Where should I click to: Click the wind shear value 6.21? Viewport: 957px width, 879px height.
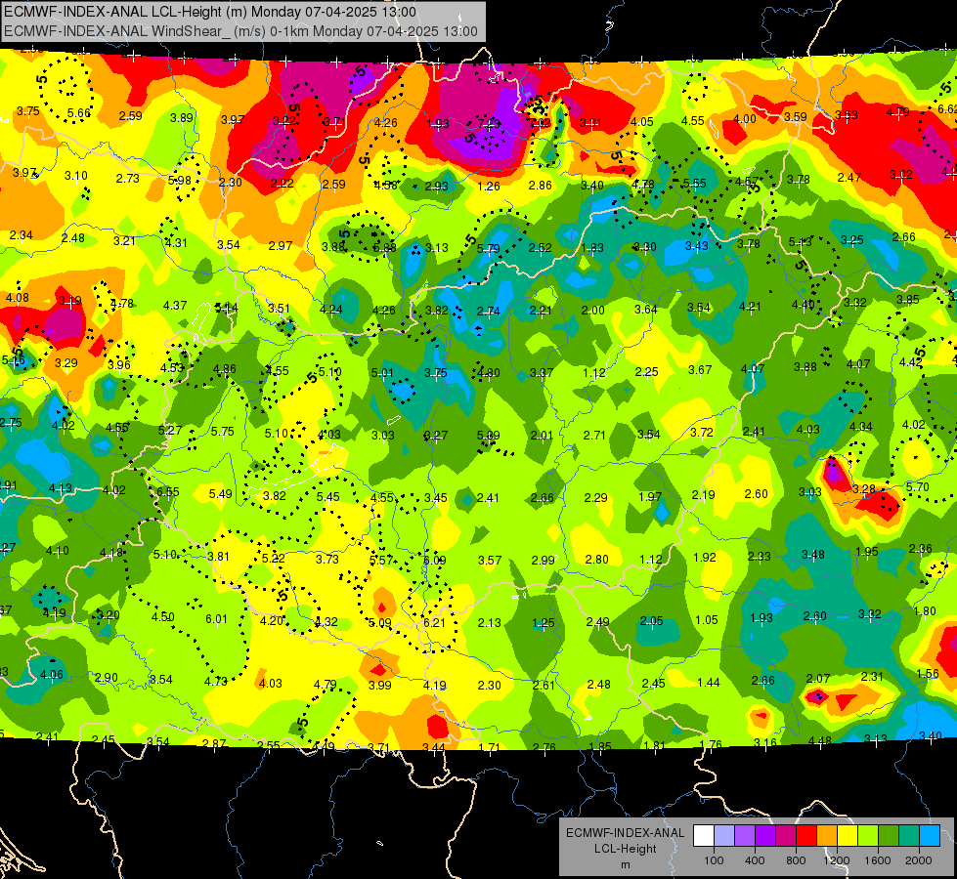click(x=434, y=623)
